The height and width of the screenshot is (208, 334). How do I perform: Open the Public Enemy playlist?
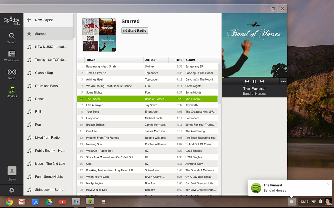pos(48,151)
